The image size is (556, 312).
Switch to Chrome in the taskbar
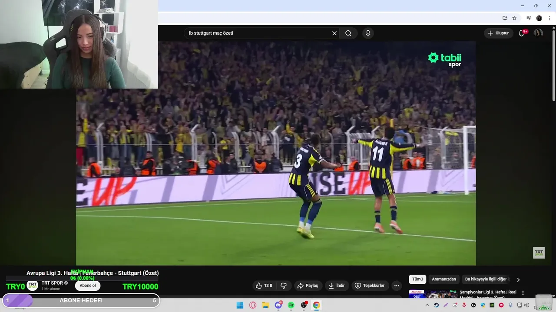click(x=316, y=305)
